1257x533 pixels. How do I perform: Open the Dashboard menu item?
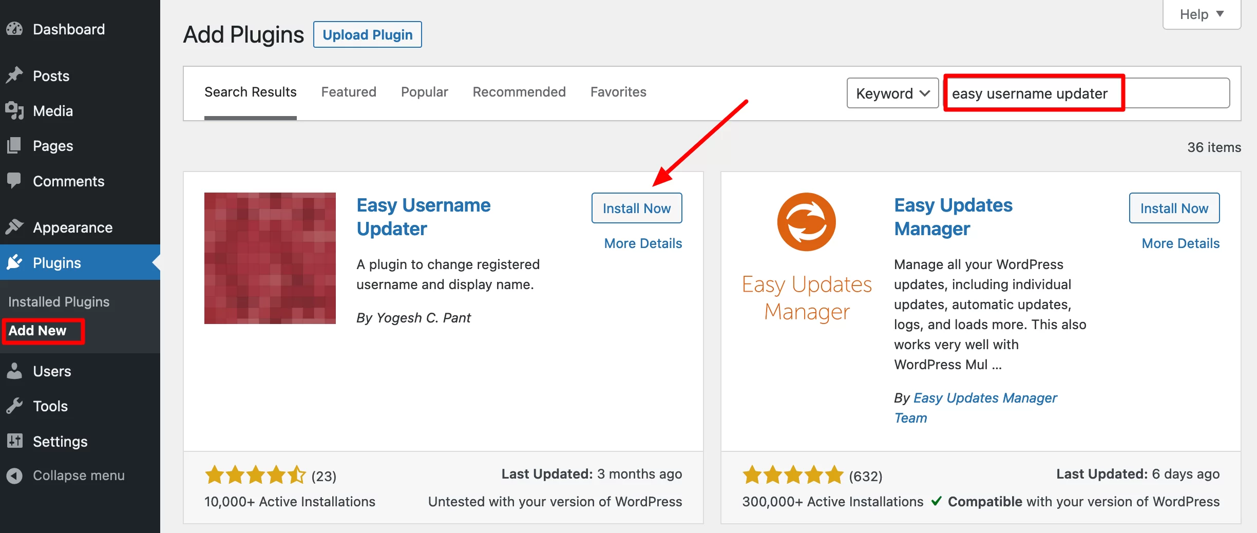point(80,29)
